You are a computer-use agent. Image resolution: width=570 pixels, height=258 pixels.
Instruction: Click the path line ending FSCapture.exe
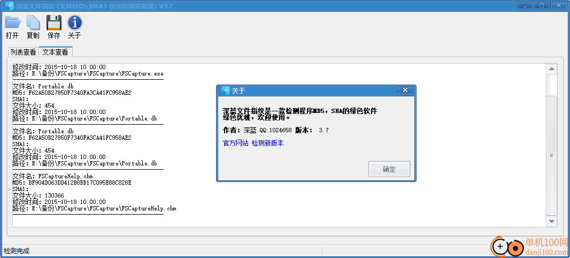[x=88, y=73]
